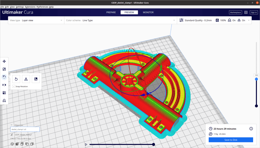The height and width of the screenshot is (148, 260).
Task: Expand the print settings panel chevron
Action: pos(249,20)
